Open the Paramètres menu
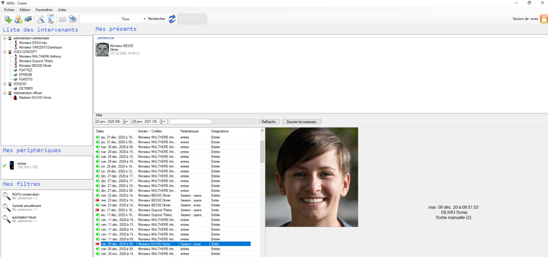548x257 pixels. point(44,10)
